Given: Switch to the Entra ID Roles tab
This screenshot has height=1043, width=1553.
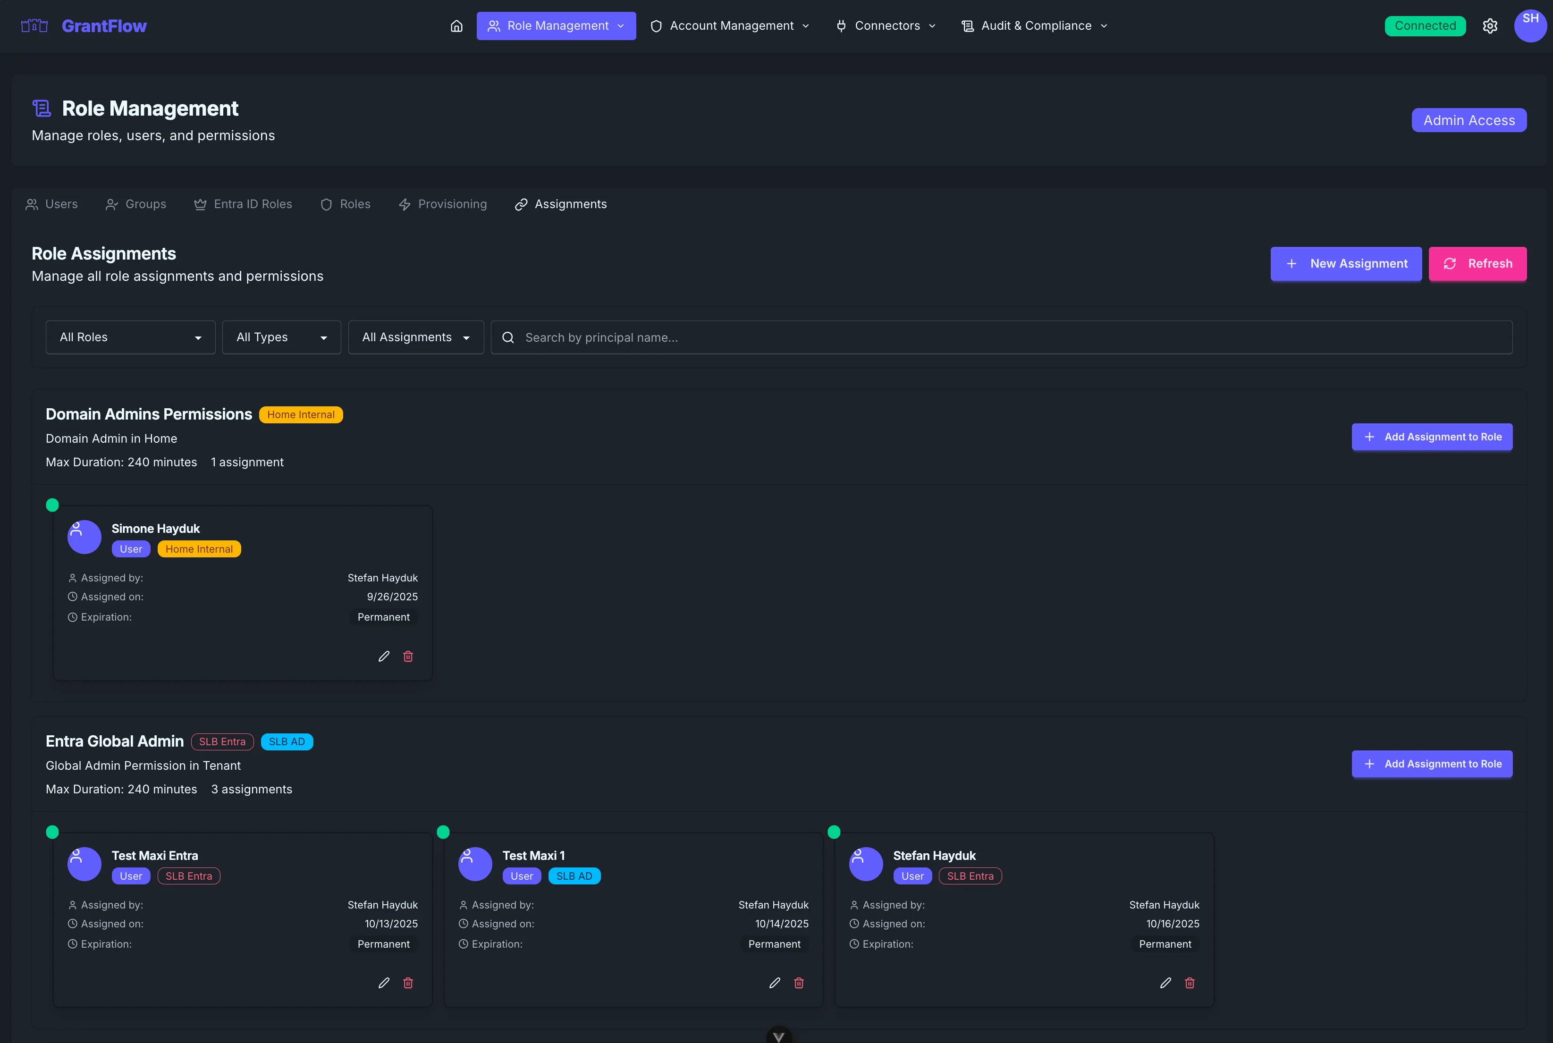Looking at the screenshot, I should coord(243,204).
